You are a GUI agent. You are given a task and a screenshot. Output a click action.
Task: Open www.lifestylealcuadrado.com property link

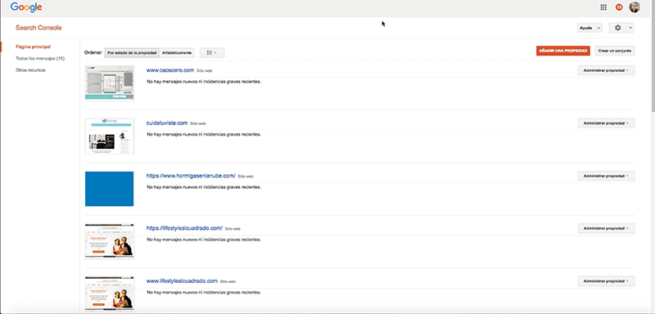[x=182, y=280]
